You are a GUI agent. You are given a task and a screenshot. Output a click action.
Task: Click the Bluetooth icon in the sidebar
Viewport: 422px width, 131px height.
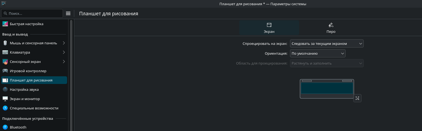5,127
